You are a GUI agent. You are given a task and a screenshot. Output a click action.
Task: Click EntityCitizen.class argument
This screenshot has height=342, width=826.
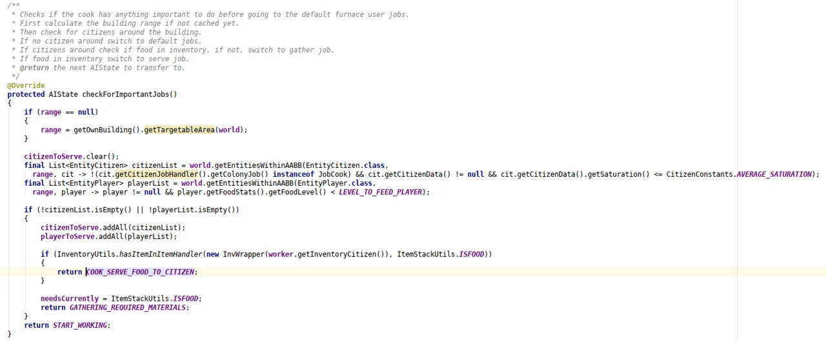(345, 165)
